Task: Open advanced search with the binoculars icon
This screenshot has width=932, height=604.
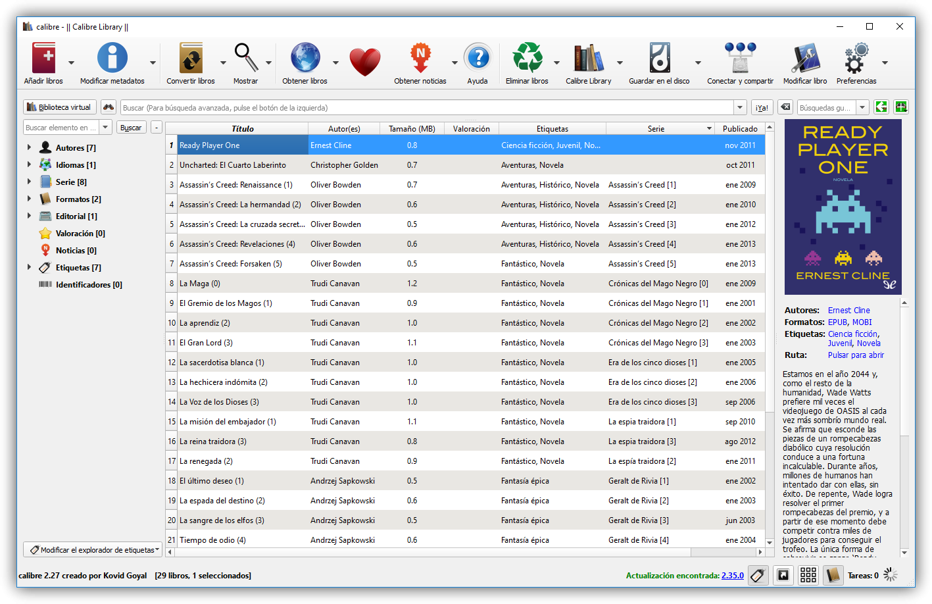Action: click(109, 107)
